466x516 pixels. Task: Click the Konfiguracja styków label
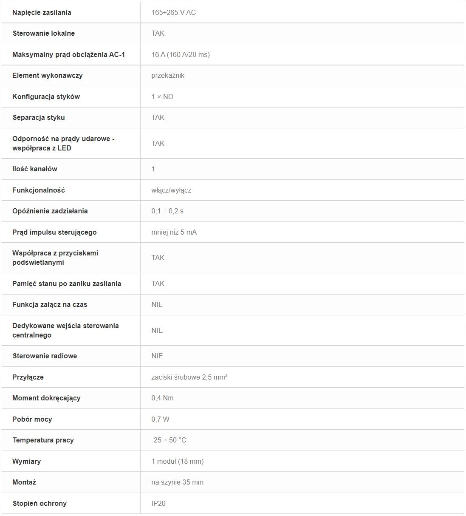tap(46, 96)
